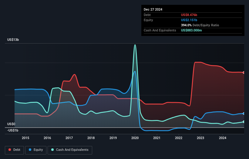This screenshot has height=159, width=249.
Task: Toggle the Equity series legend button
Action: (36, 150)
